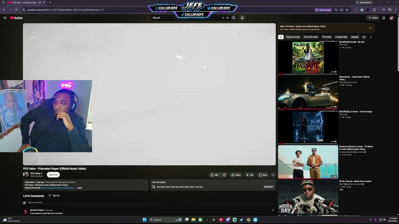Open LA Buckz In My Feelings thumbnail

coord(308,127)
